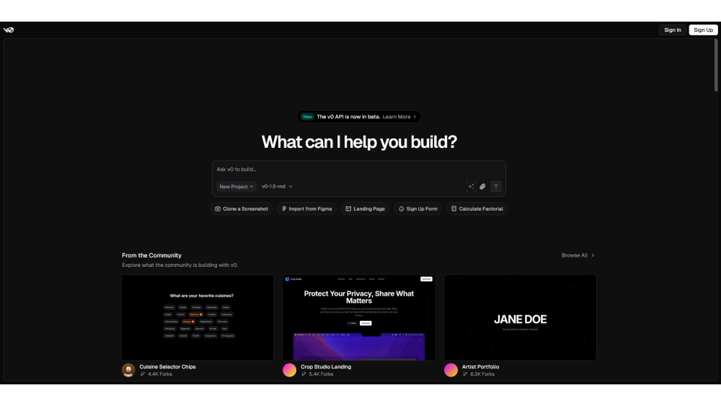This screenshot has width=721, height=406.
Task: Click the New badge in the banner
Action: 307,117
